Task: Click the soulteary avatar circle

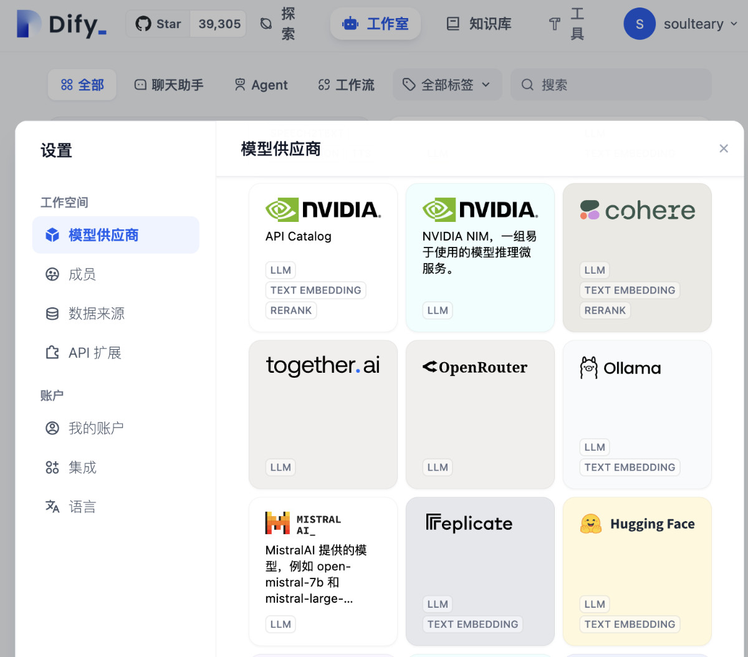Action: 640,24
